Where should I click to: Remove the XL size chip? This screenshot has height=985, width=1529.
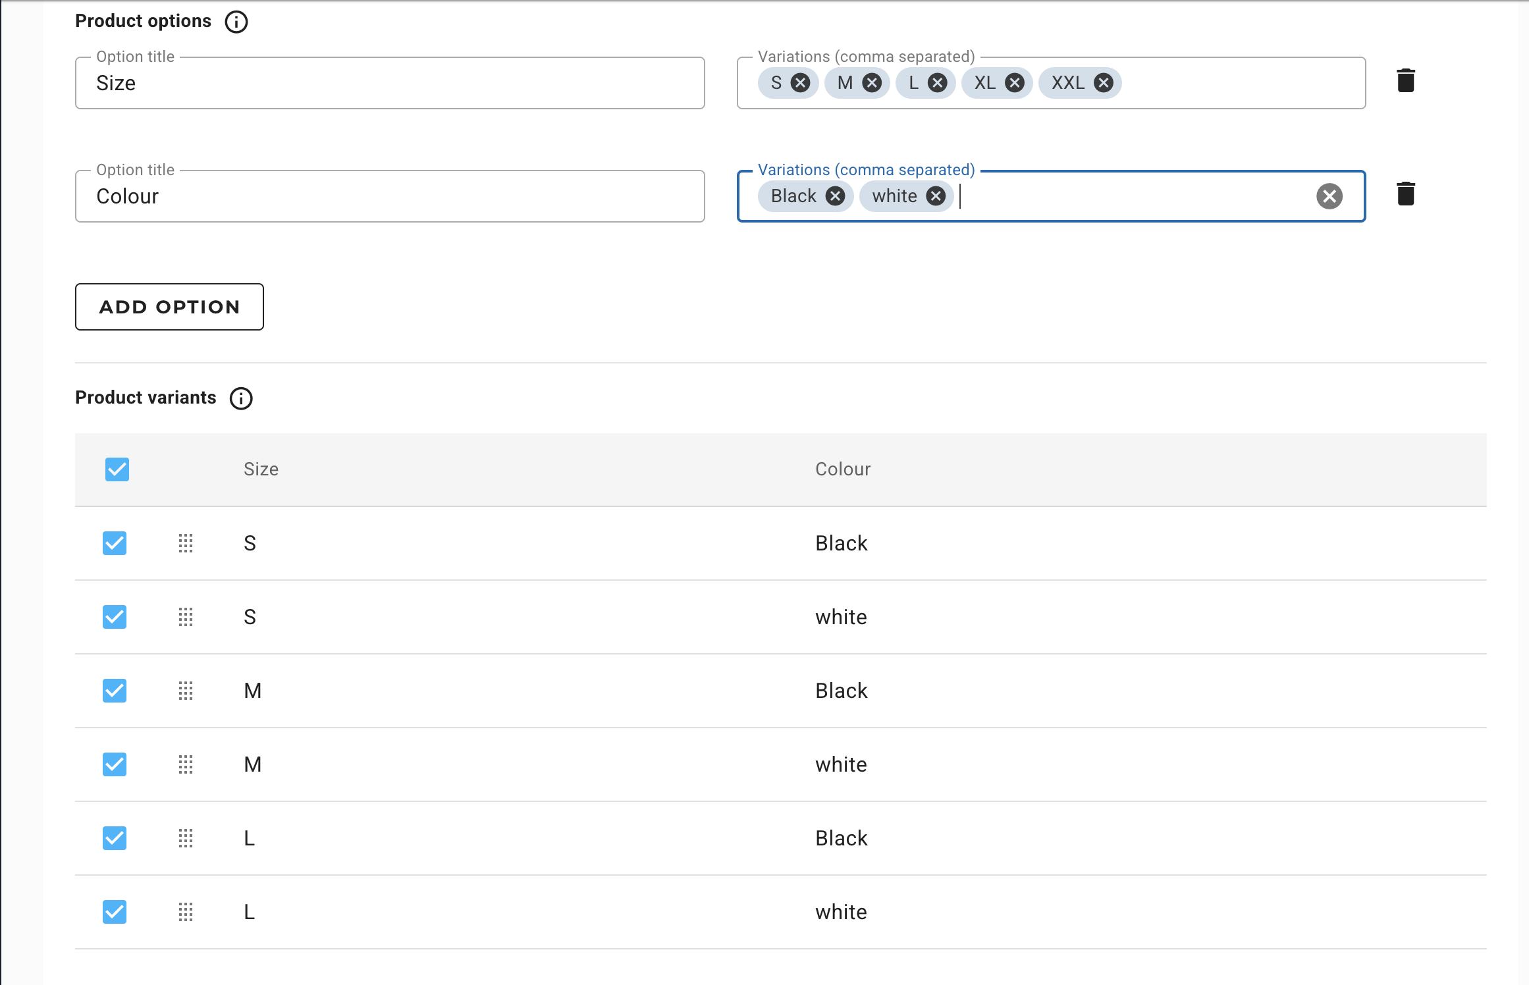click(x=1015, y=83)
